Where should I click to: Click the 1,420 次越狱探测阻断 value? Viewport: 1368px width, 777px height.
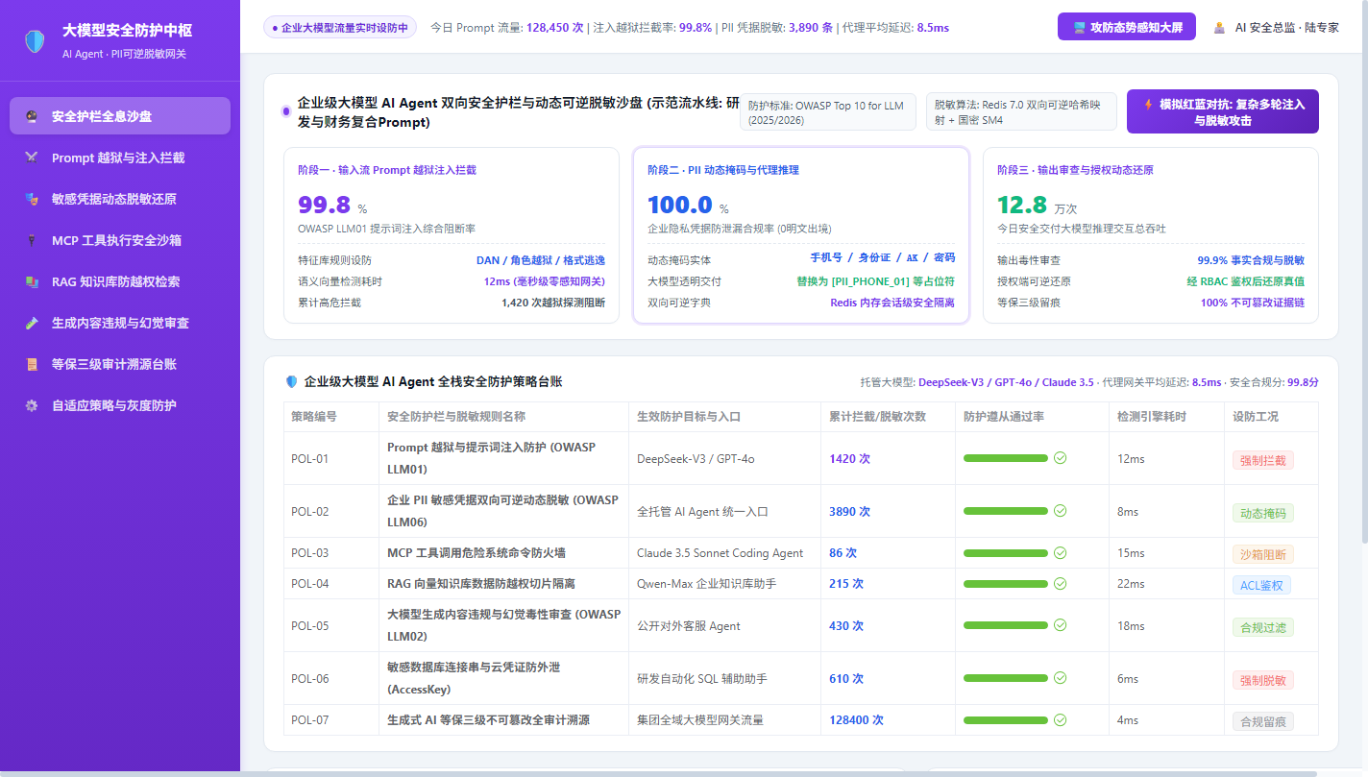click(x=553, y=303)
